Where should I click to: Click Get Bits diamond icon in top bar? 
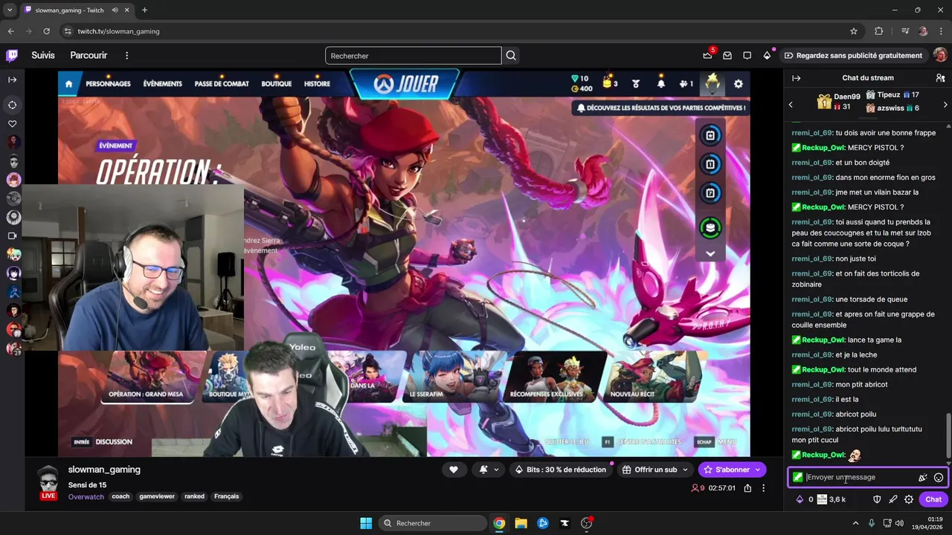[767, 56]
